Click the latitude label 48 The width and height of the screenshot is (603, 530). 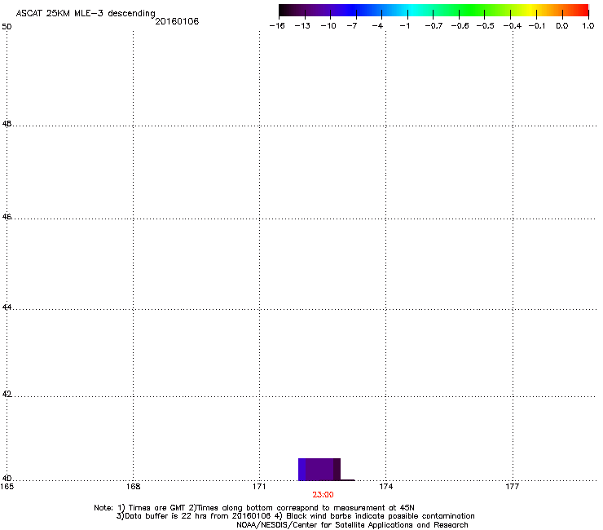tap(7, 124)
